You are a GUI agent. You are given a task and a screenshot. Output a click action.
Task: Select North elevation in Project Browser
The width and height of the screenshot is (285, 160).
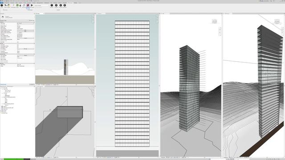click(6, 100)
